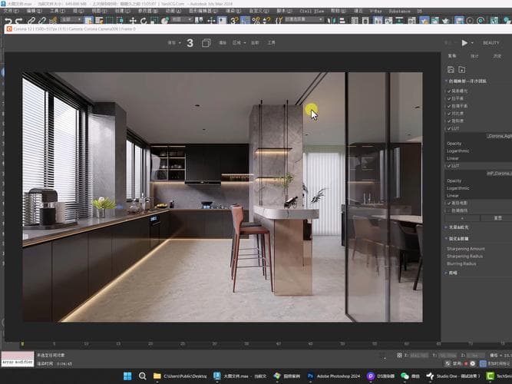Collapse the 锐化&模糊 section

[457, 239]
